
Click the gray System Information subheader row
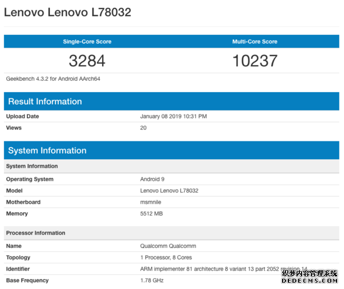171,166
